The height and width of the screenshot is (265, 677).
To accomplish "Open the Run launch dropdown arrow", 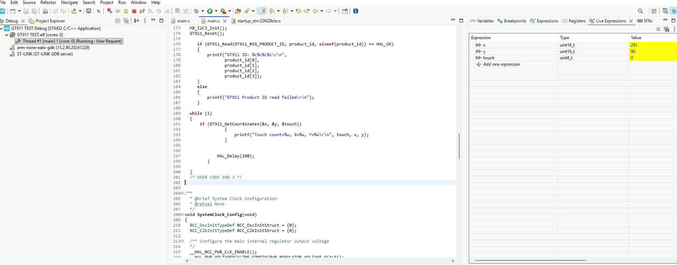I will pyautogui.click(x=216, y=11).
